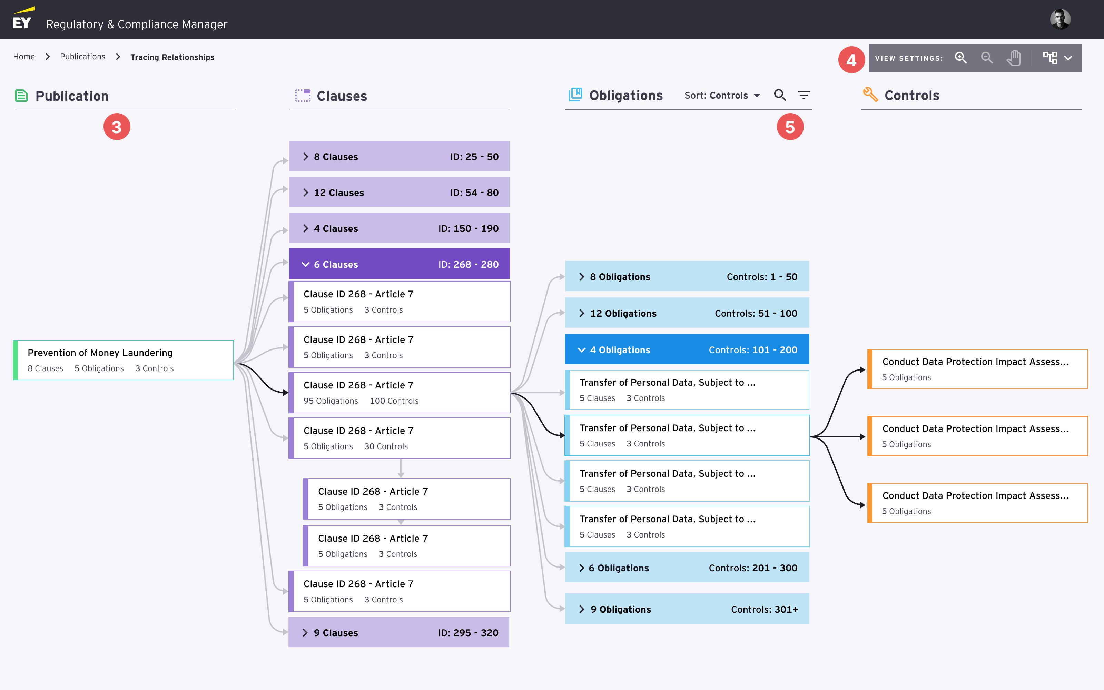This screenshot has height=690, width=1104.
Task: Open the Obligations search icon
Action: point(780,95)
